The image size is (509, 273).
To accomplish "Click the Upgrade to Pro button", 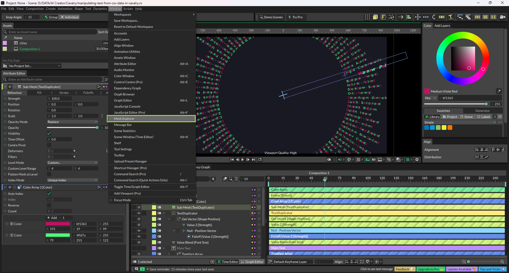I will coord(431,269).
